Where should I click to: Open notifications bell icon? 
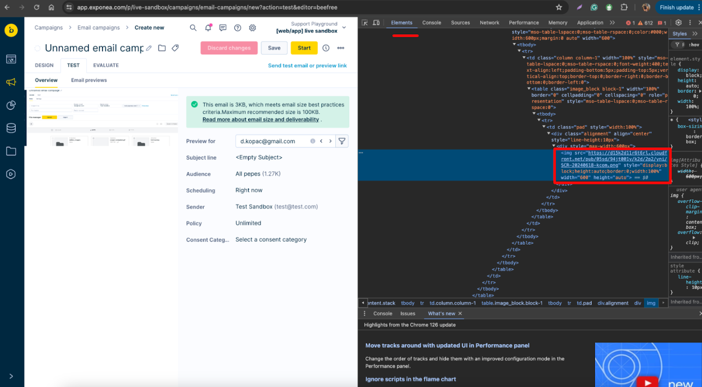click(x=208, y=28)
